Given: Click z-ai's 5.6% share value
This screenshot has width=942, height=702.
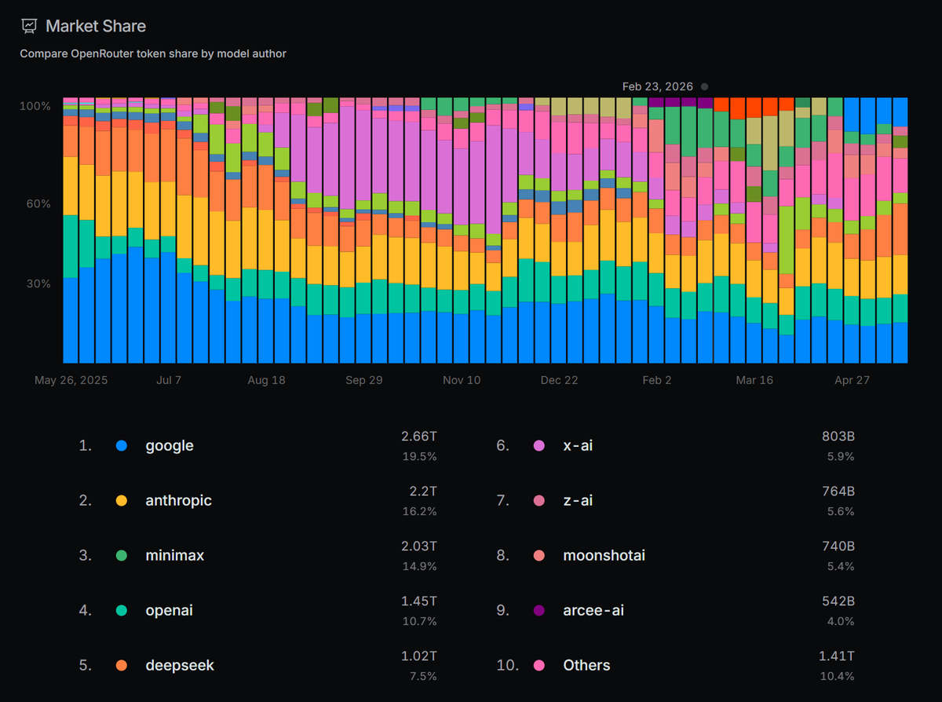Looking at the screenshot, I should pyautogui.click(x=842, y=511).
